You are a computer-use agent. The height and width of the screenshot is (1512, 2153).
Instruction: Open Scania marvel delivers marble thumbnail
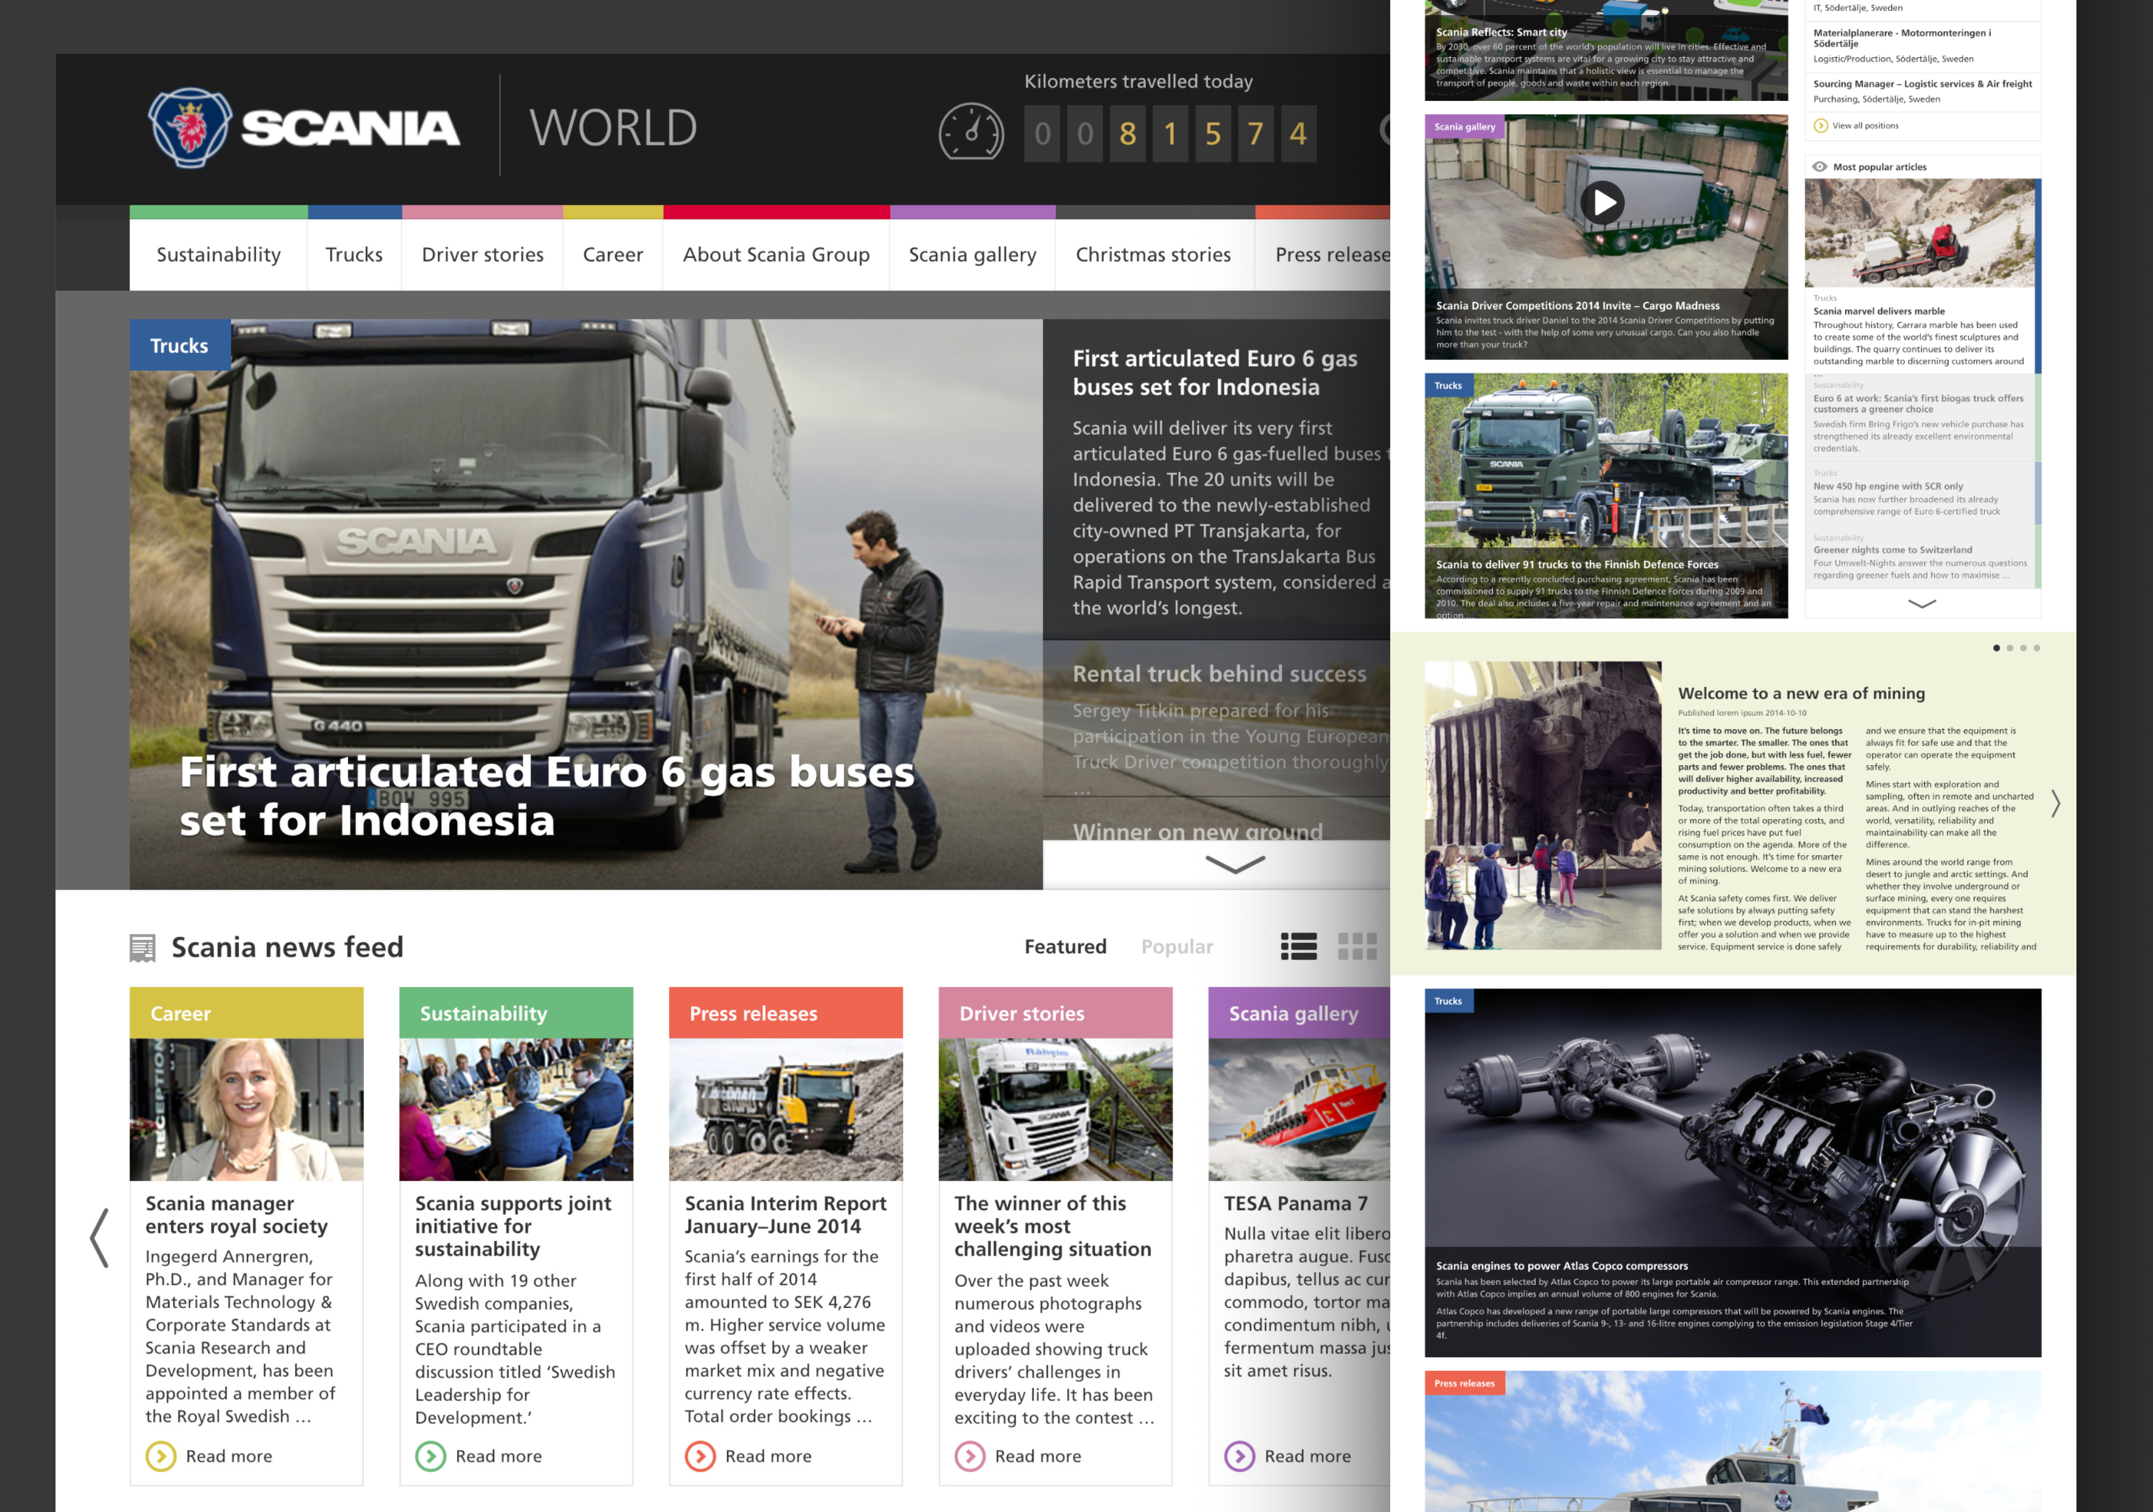pos(1920,233)
